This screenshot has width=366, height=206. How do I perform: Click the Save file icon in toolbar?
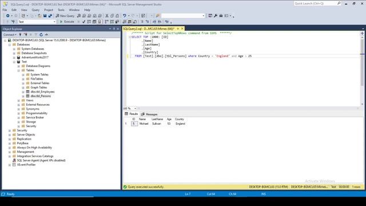[45, 15]
